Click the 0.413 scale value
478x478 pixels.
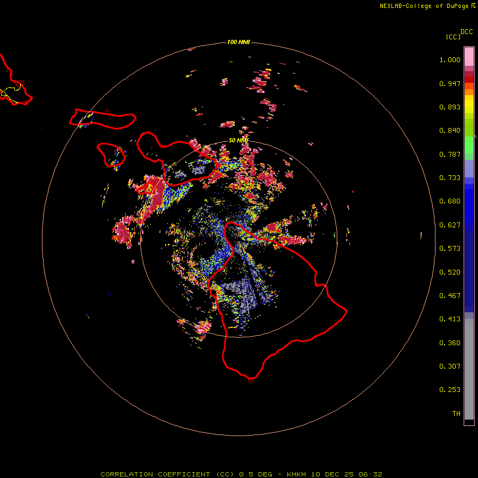pos(450,319)
